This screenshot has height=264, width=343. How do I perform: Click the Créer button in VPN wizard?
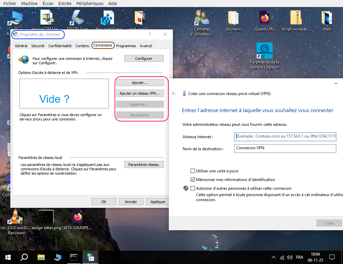(x=329, y=223)
